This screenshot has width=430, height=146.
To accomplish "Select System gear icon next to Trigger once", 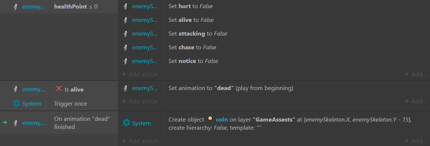I will tap(16, 103).
